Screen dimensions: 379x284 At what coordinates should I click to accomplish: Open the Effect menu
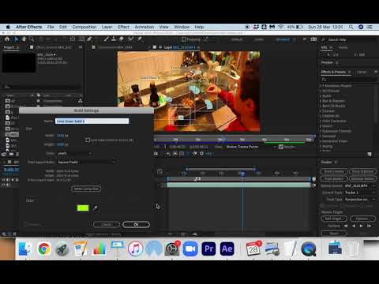click(123, 27)
